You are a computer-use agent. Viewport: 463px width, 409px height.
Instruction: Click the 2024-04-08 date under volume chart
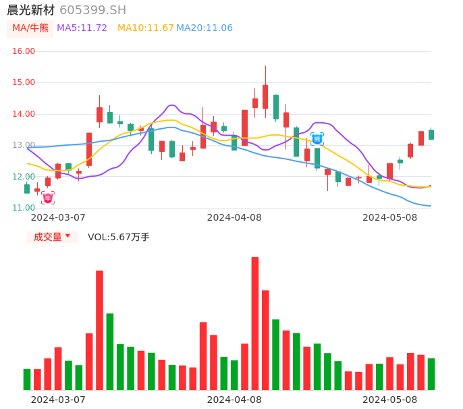coord(234,400)
